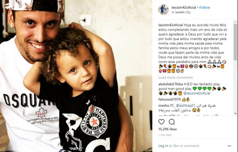Click the @aishtiaq51 mention

click(x=185, y=105)
